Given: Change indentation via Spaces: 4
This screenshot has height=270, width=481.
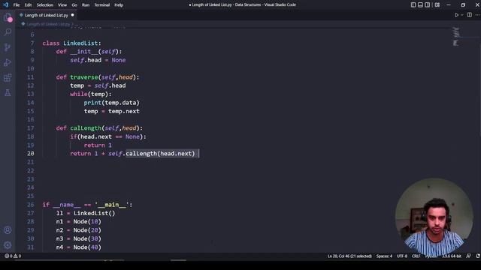Looking at the screenshot, I should click(384, 256).
